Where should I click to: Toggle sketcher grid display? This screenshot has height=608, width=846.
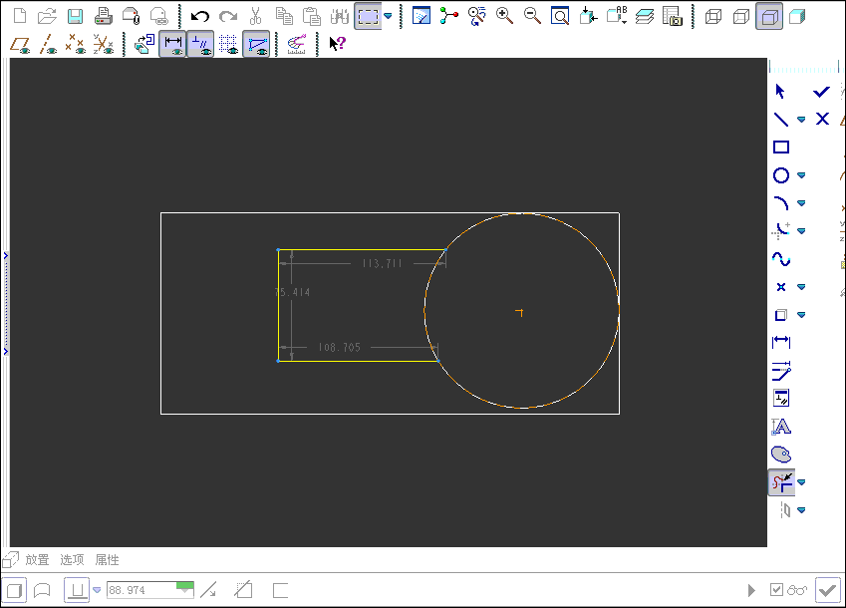click(228, 44)
